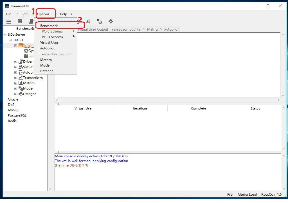The image size is (288, 203).
Task: Click the Datagen icon in tree
Action: pyautogui.click(x=21, y=94)
